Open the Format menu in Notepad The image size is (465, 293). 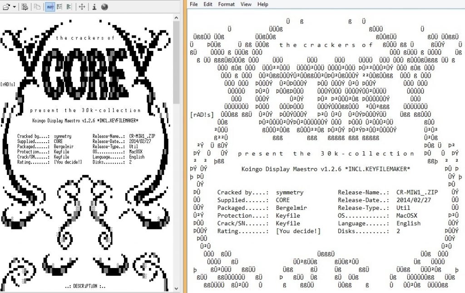(x=226, y=4)
